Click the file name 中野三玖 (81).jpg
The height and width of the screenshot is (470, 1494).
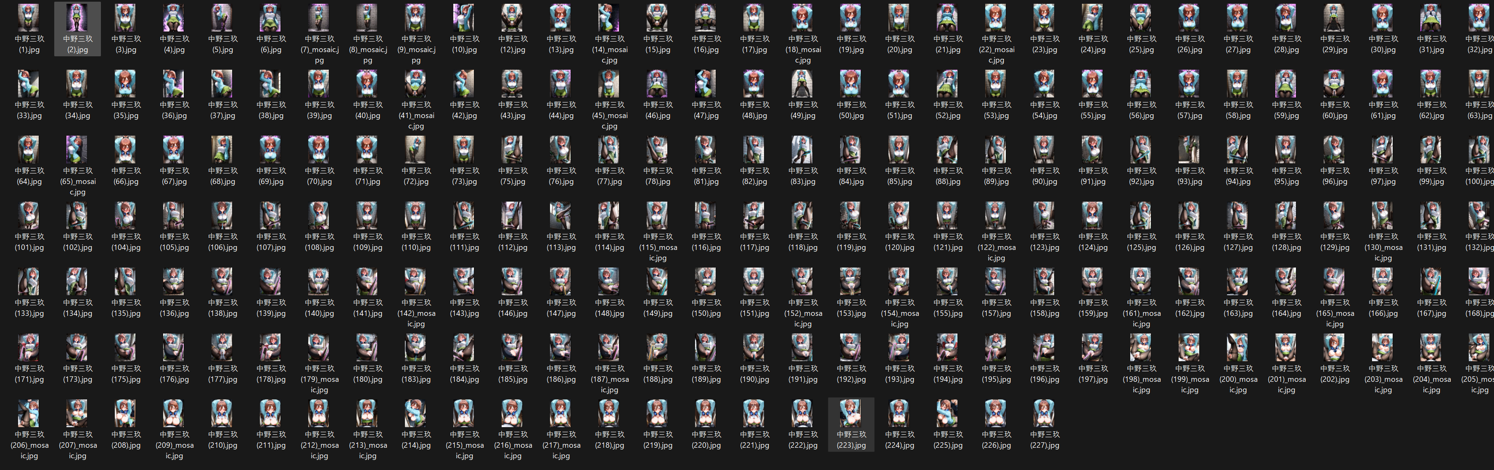(706, 176)
